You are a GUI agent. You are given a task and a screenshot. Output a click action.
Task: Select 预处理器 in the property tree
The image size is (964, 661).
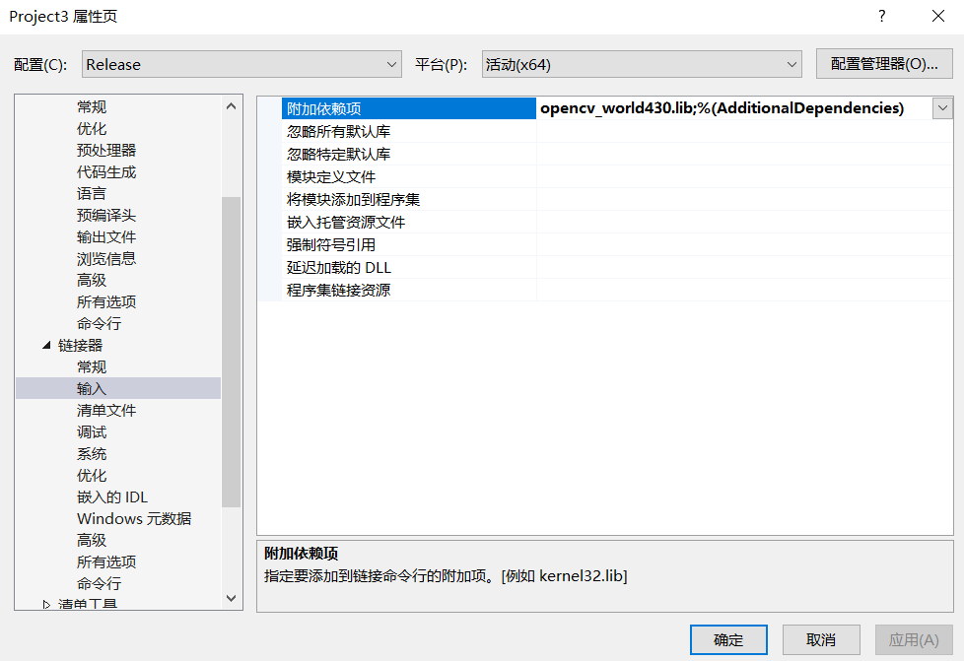click(x=106, y=150)
